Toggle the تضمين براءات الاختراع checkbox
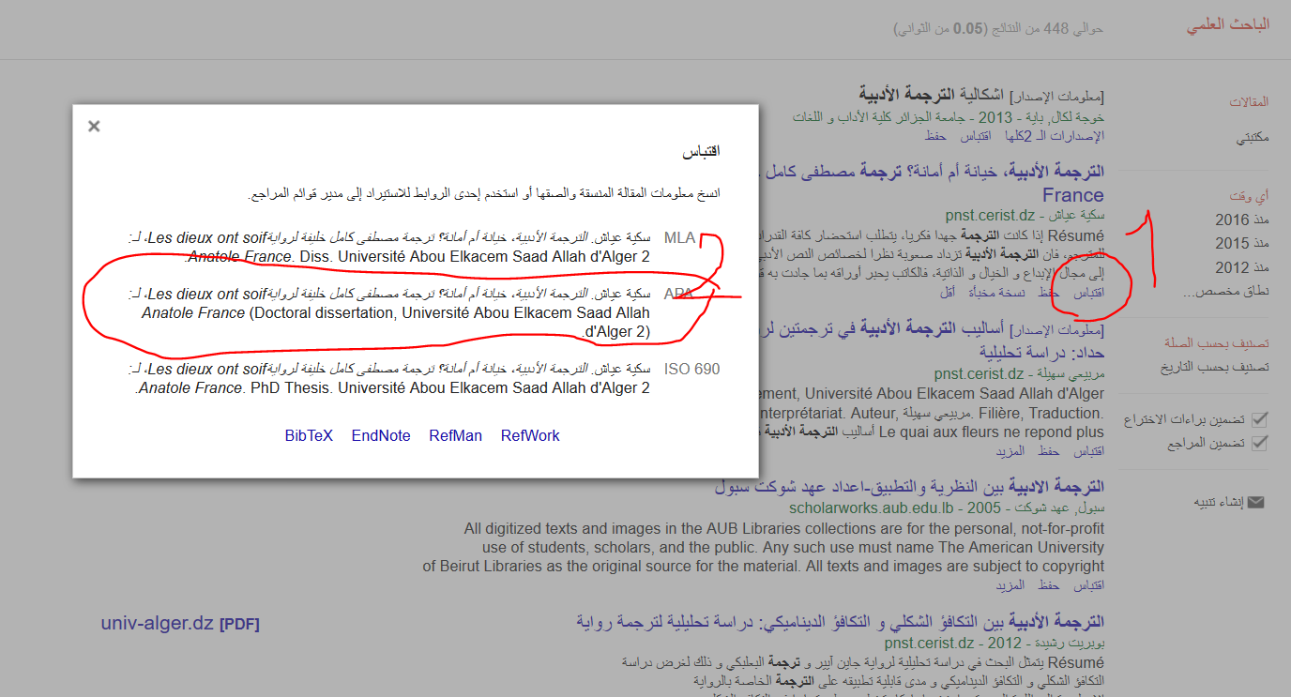The image size is (1291, 697). (x=1260, y=418)
